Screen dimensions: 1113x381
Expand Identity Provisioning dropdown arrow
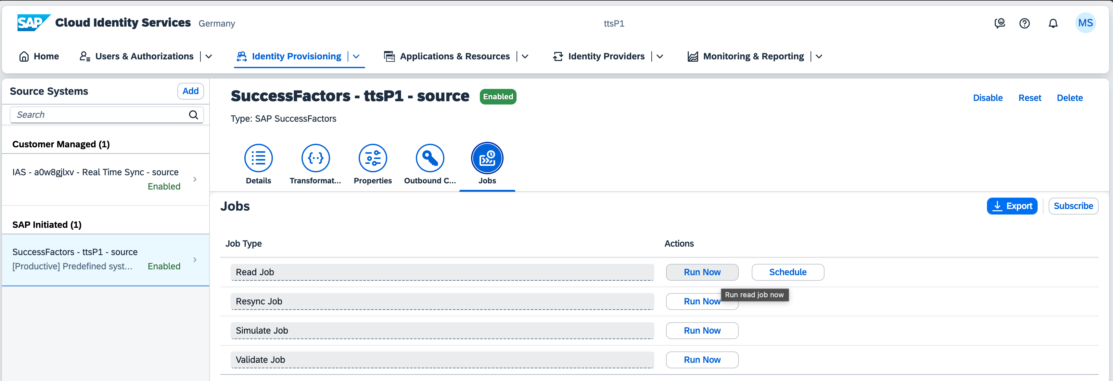356,56
